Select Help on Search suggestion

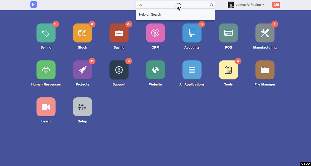tap(150, 15)
